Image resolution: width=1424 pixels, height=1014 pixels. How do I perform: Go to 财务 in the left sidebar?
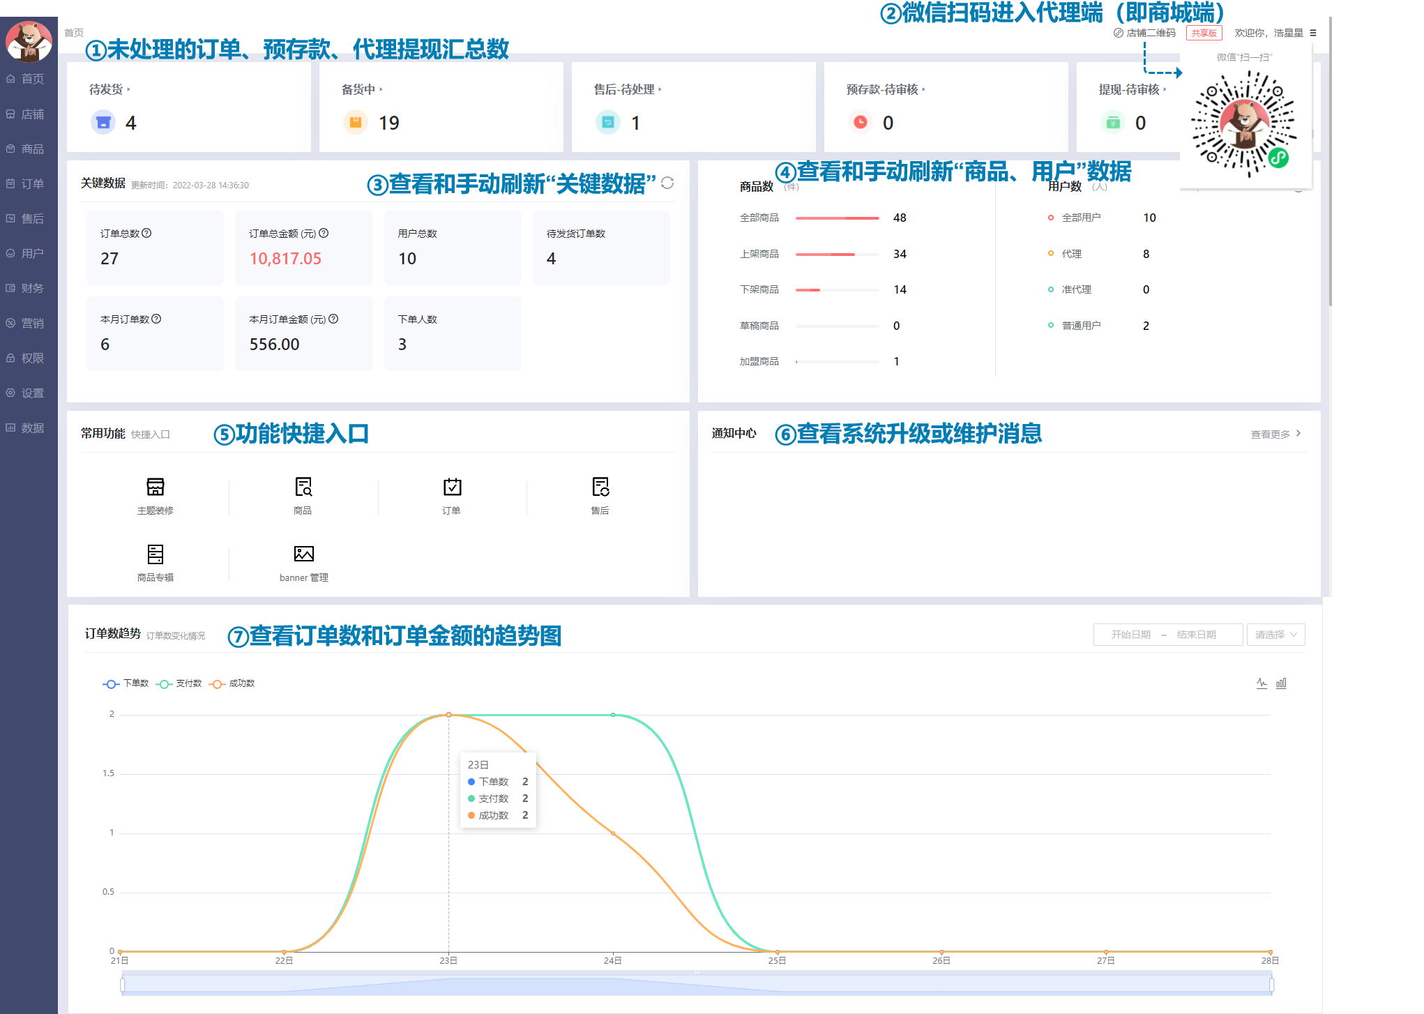tap(32, 288)
